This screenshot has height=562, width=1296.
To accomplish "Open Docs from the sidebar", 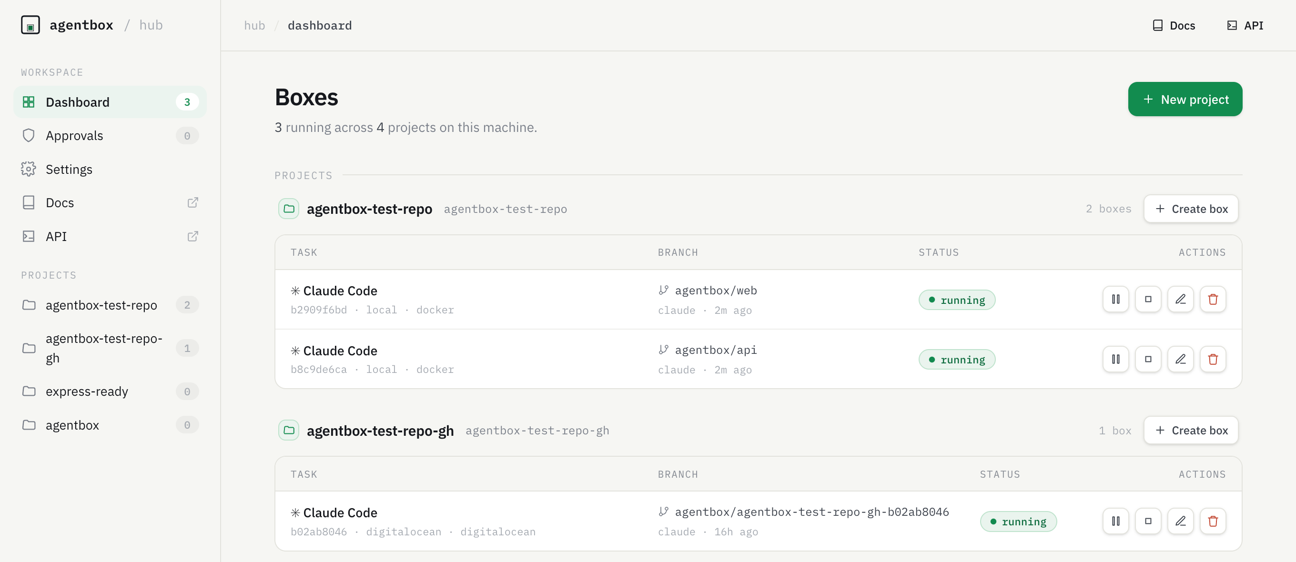I will pyautogui.click(x=110, y=202).
